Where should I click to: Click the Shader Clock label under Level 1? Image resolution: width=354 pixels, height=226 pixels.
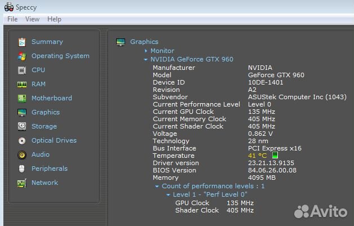[x=197, y=210]
